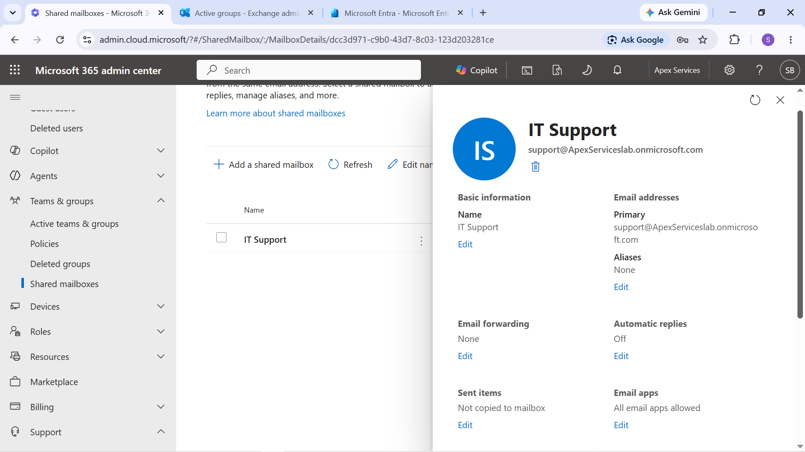Click the Resources sidebar icon

[x=15, y=357]
